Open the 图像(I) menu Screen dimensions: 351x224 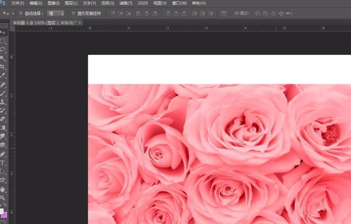[54, 3]
